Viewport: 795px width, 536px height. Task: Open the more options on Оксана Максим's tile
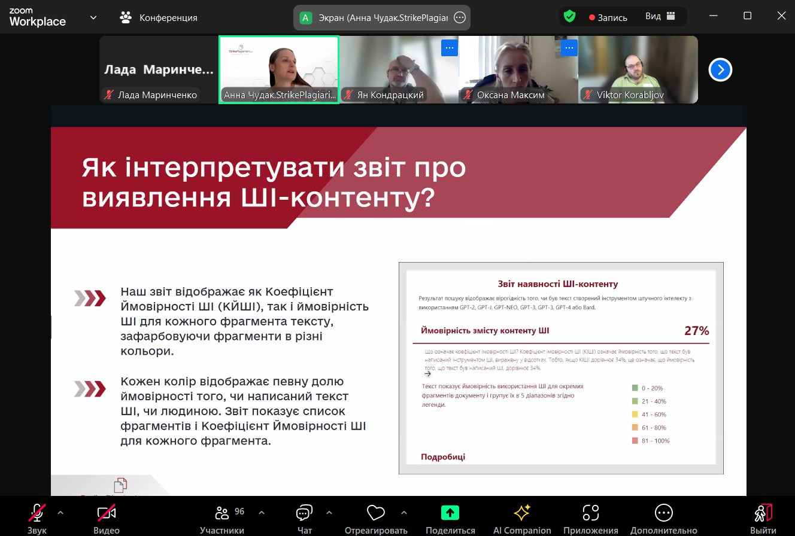tap(569, 47)
